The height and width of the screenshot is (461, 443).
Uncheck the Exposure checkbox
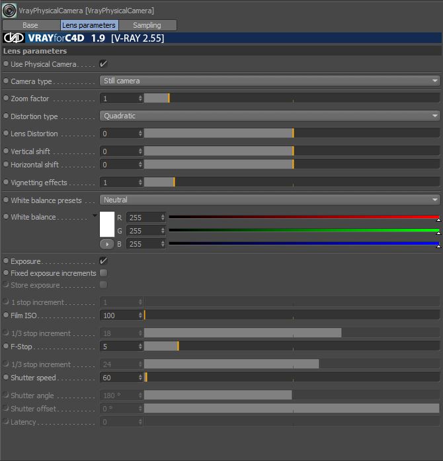coord(103,261)
